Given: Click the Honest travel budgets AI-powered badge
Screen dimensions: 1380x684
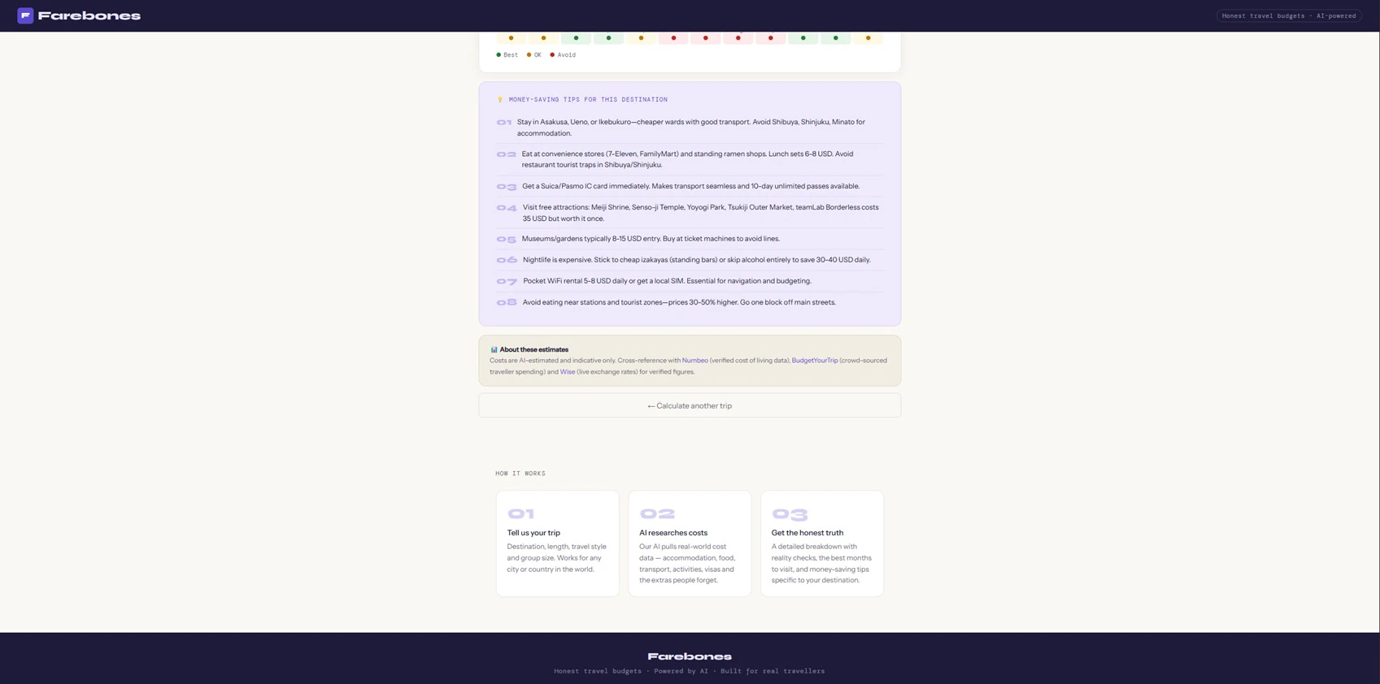Looking at the screenshot, I should point(1289,15).
